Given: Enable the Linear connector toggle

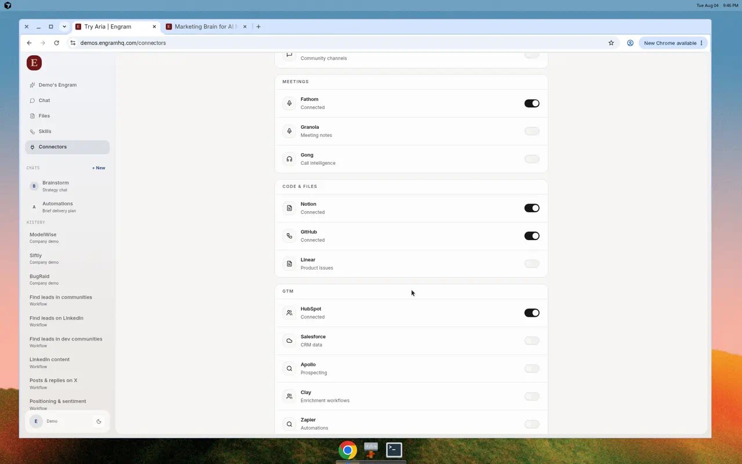Looking at the screenshot, I should point(532,264).
